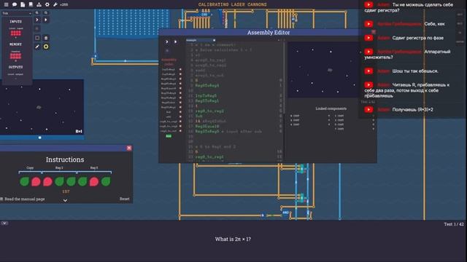467x262 pixels.
Task: Expand Instructions panel with down chevron
Action: point(65,201)
